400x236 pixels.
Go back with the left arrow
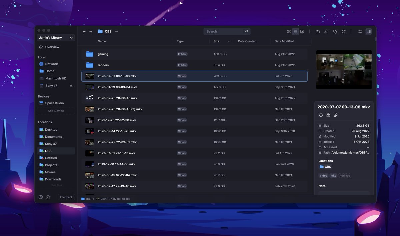[84, 31]
